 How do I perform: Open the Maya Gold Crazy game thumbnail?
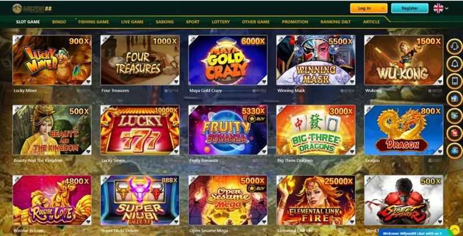pos(227,60)
